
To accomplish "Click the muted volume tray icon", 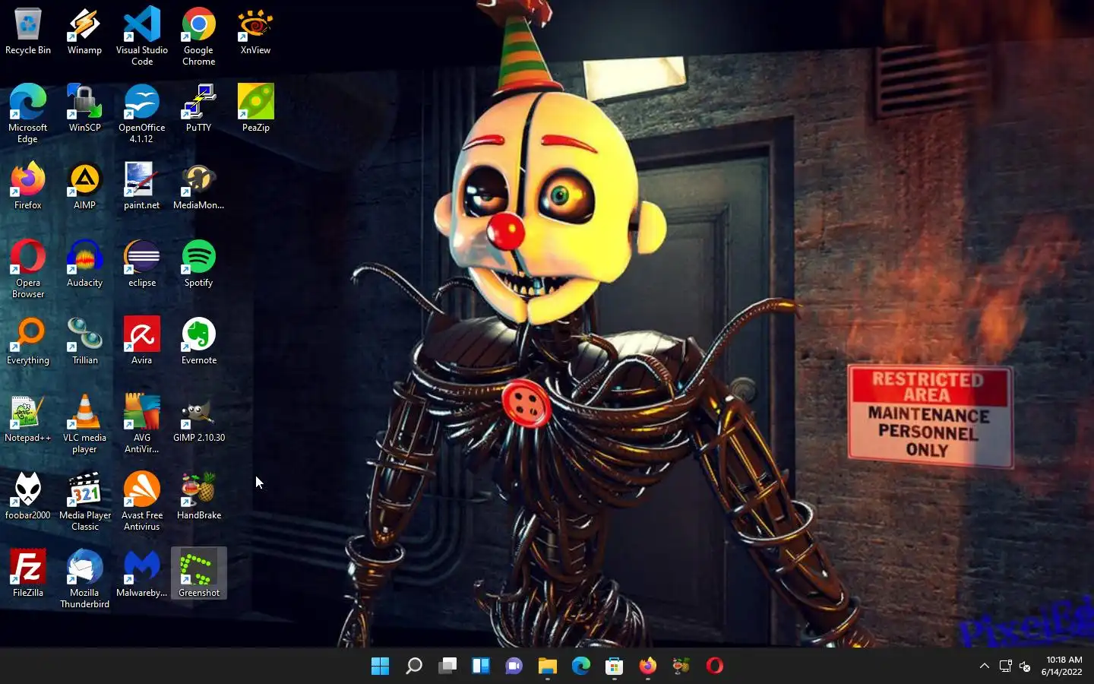I will click(1025, 667).
